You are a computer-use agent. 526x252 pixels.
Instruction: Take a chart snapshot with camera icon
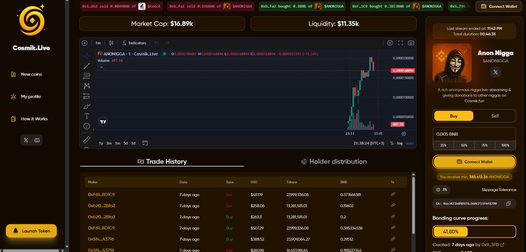tap(411, 43)
